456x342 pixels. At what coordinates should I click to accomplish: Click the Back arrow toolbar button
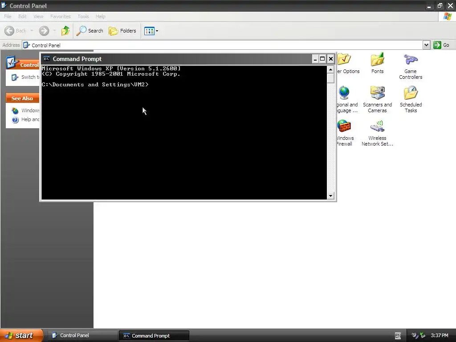click(x=16, y=31)
